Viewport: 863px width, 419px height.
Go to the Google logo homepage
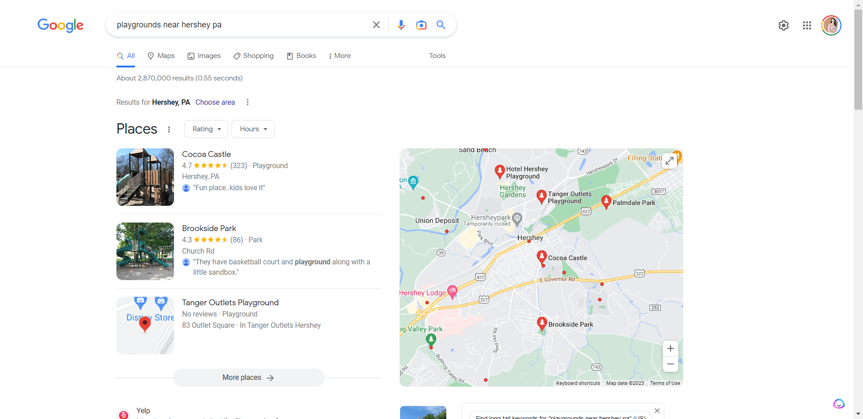(60, 25)
